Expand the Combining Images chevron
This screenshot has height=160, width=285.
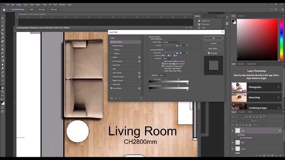(x=278, y=108)
